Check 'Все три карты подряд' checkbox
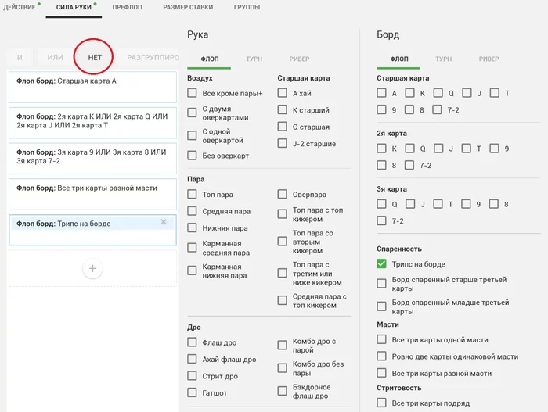The height and width of the screenshot is (412, 548). (x=382, y=403)
